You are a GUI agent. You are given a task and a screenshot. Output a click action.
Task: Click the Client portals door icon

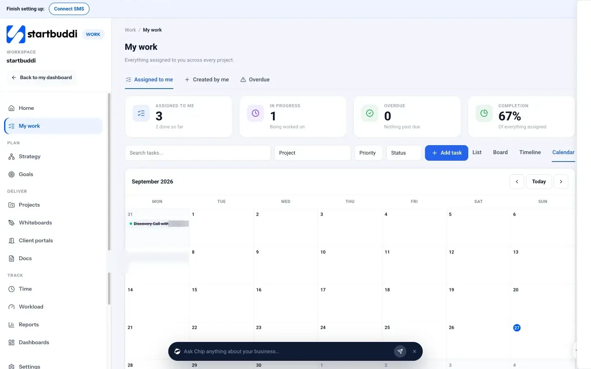[x=11, y=241]
